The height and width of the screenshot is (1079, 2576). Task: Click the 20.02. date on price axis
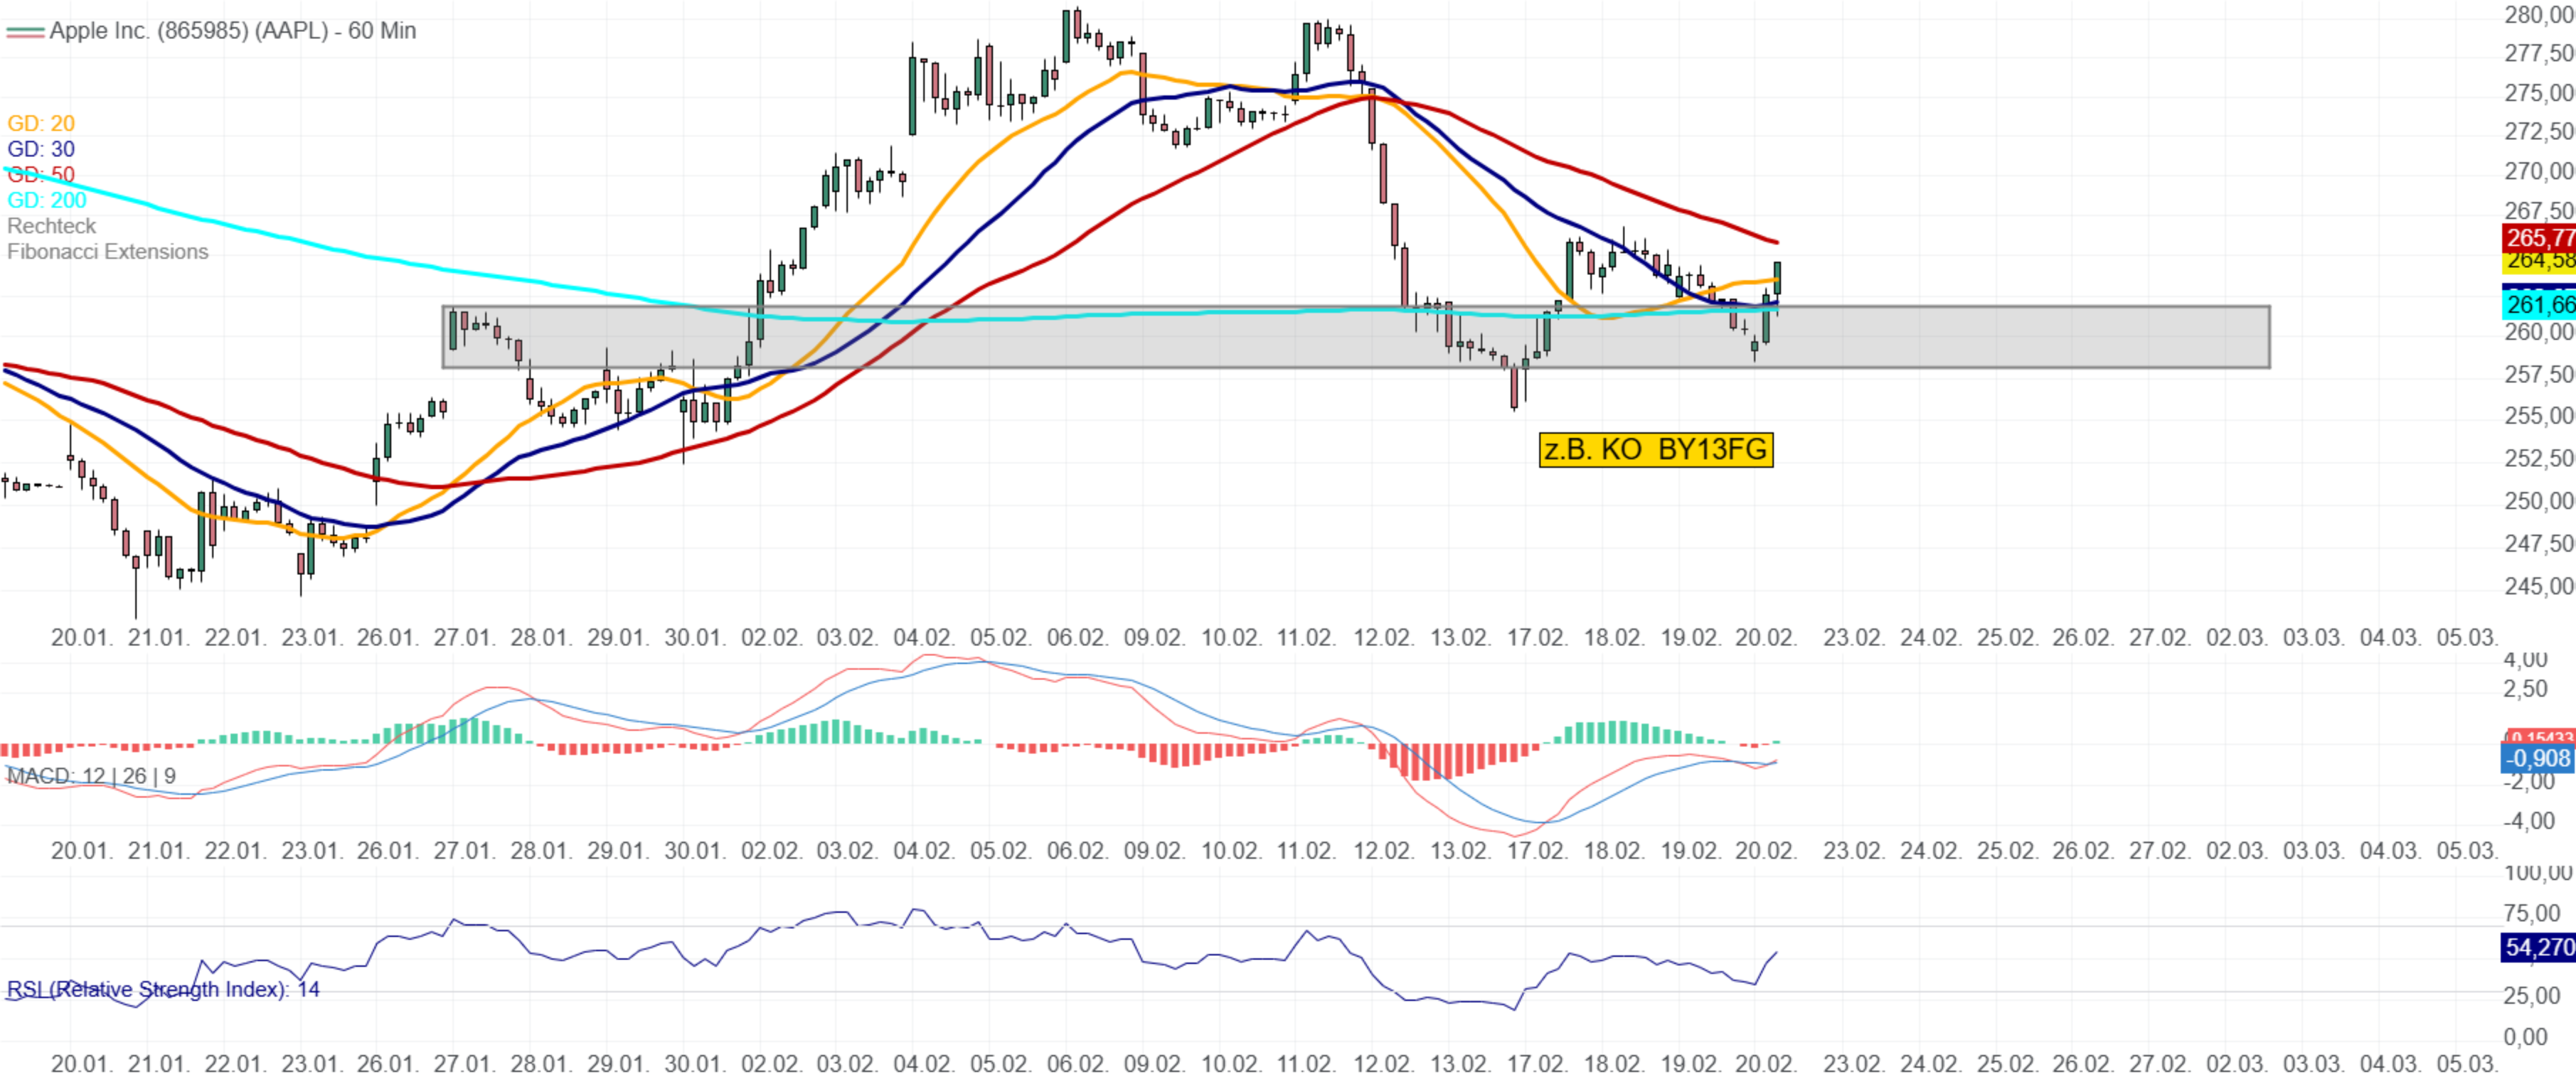(x=1766, y=638)
